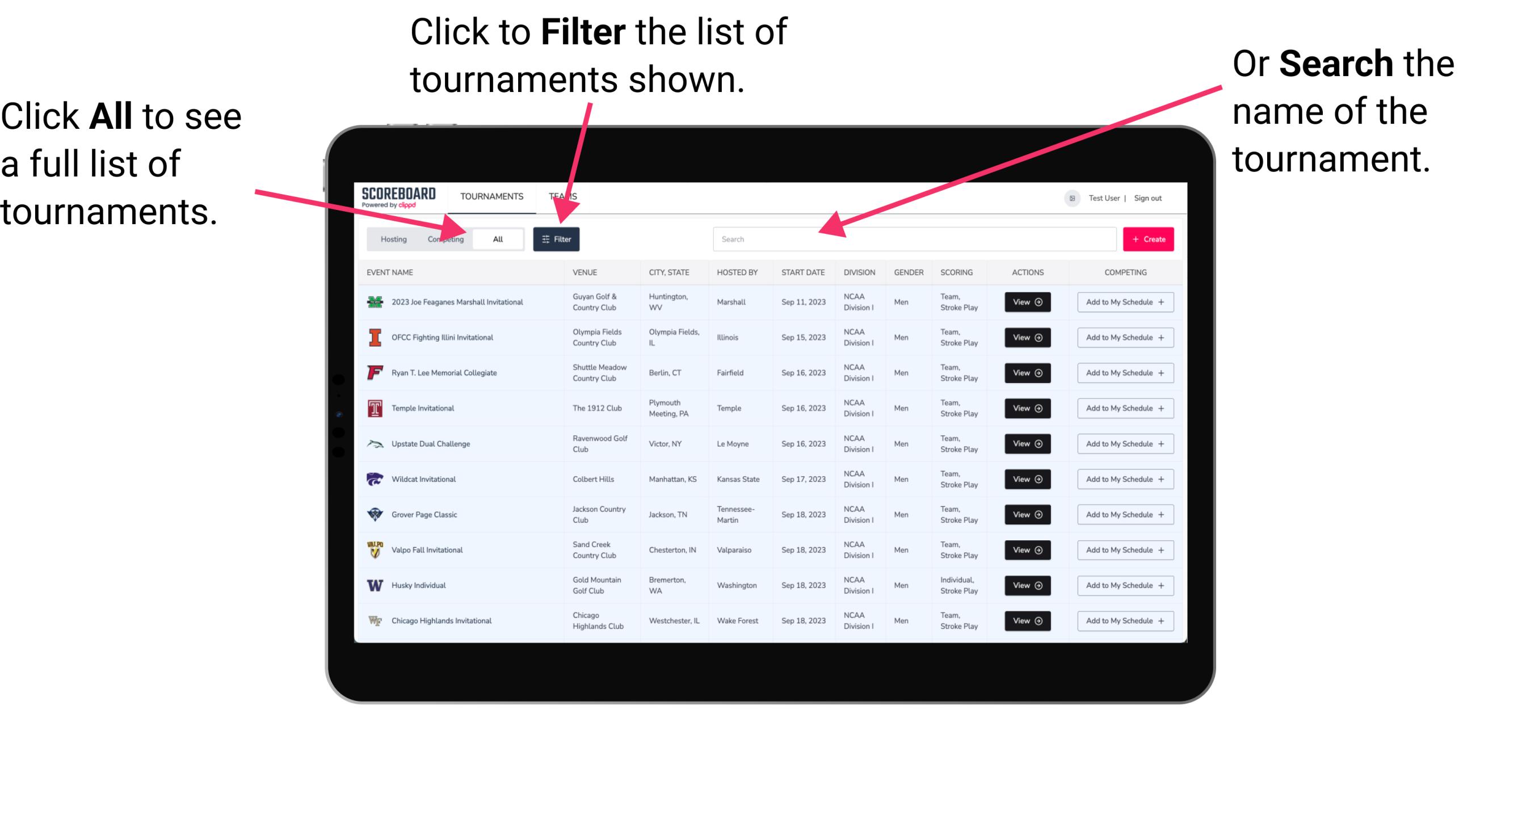
Task: Click the Fairfield team logo icon
Action: (375, 372)
